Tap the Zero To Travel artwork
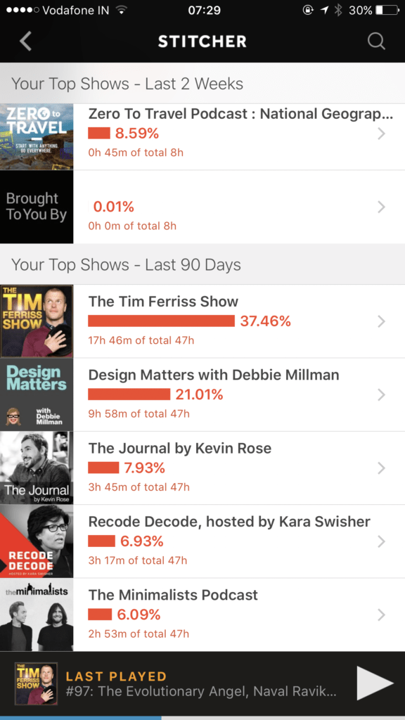The height and width of the screenshot is (720, 405). tap(37, 137)
